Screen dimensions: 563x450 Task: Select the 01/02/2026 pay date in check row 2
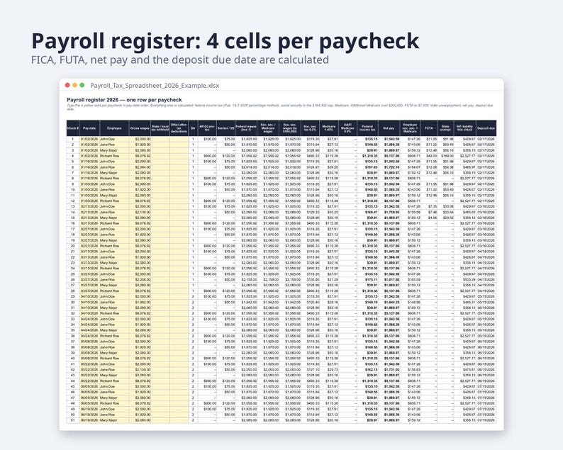click(89, 145)
